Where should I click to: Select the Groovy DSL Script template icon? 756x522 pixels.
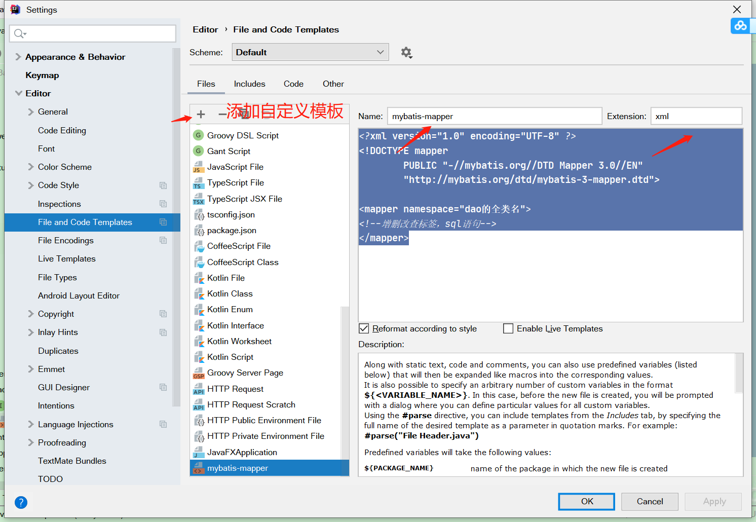coord(198,135)
